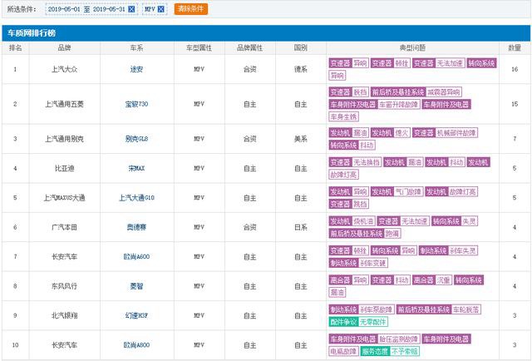The height and width of the screenshot is (361, 532).
Task: Click the 变速器 跳挡 tag for 上汽大通G10
Action: (348, 204)
